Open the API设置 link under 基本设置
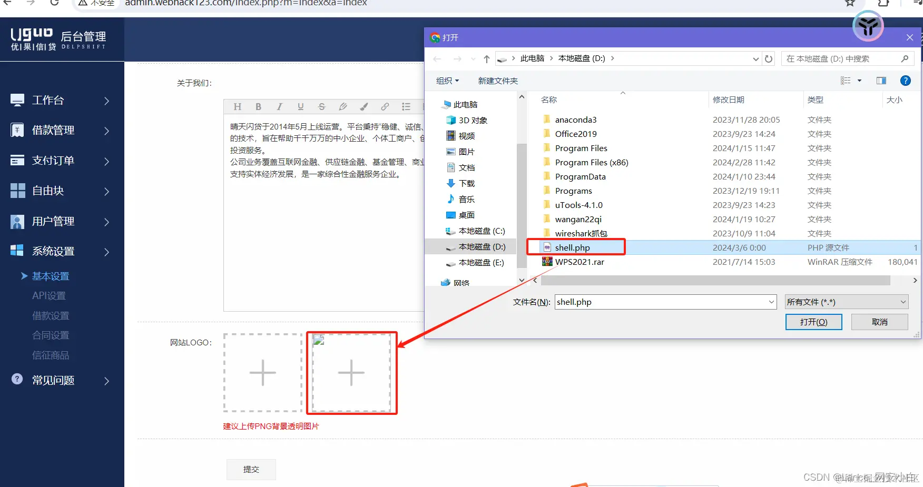Viewport: 923px width, 487px height. click(48, 295)
